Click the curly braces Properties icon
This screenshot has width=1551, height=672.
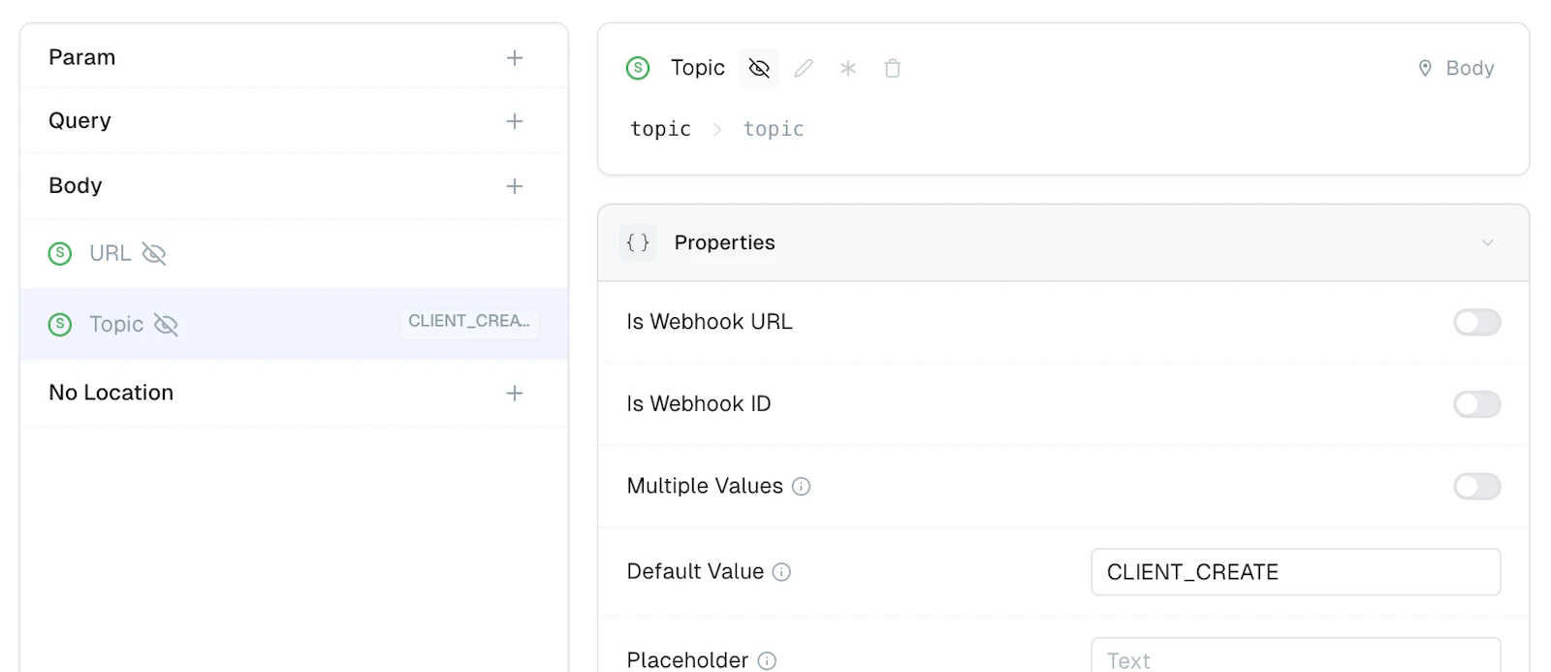[x=638, y=242]
